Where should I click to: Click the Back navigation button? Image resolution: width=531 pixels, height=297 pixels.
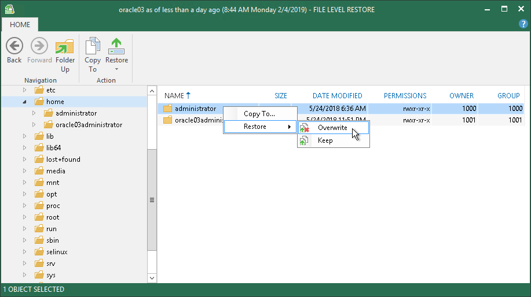(14, 51)
